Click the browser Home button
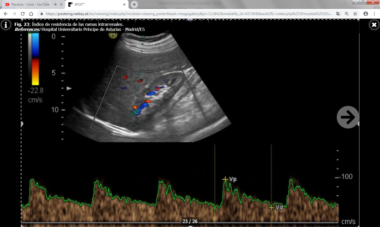Viewport: 380px width, 227px height. (31, 14)
